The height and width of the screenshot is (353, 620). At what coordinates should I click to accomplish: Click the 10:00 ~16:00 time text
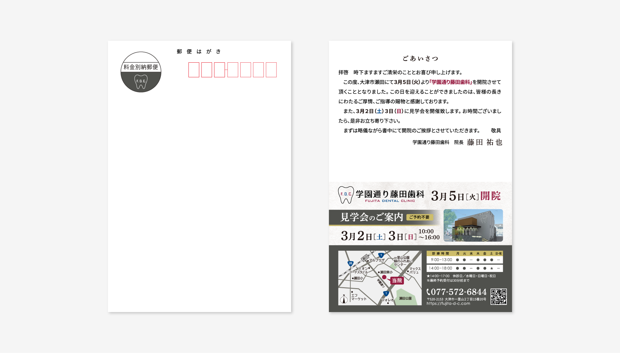point(429,235)
